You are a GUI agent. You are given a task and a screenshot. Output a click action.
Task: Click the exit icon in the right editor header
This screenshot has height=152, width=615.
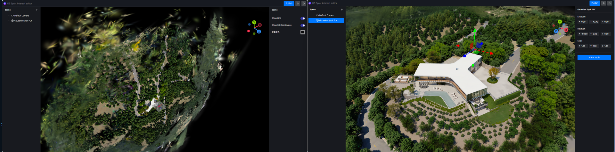610,3
